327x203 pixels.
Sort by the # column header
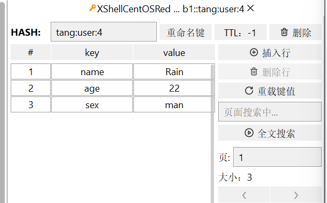(30, 52)
